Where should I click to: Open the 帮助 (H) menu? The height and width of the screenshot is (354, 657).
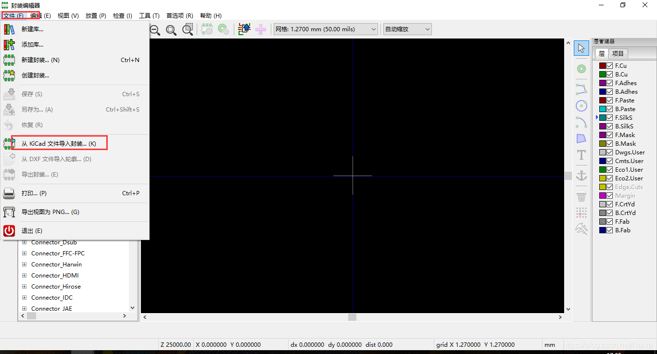211,16
